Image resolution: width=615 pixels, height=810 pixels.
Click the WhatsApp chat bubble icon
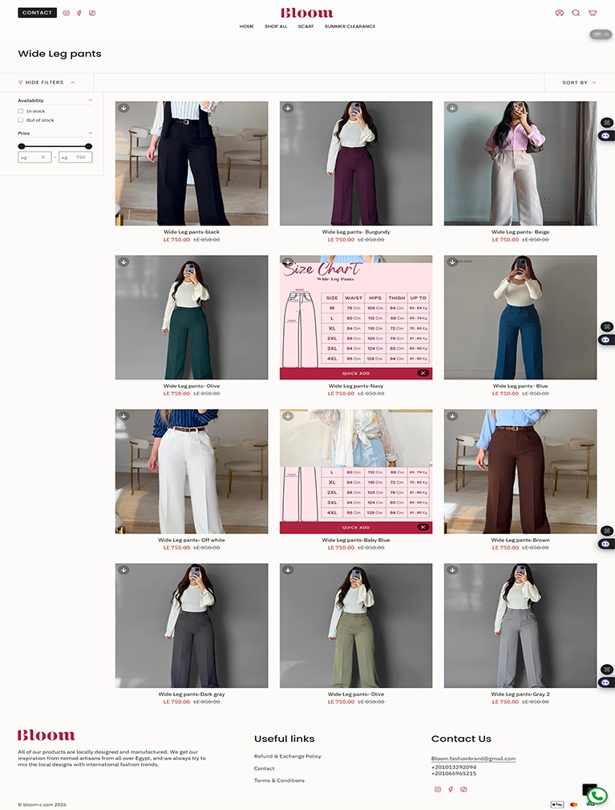point(597,796)
